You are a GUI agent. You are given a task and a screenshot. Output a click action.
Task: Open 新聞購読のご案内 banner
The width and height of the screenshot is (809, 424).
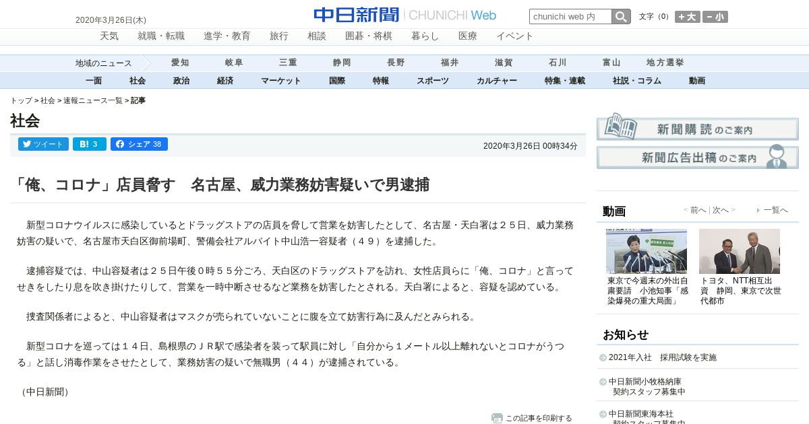click(698, 127)
